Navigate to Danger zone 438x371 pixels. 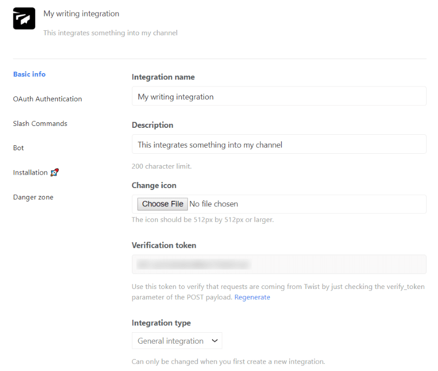point(33,197)
